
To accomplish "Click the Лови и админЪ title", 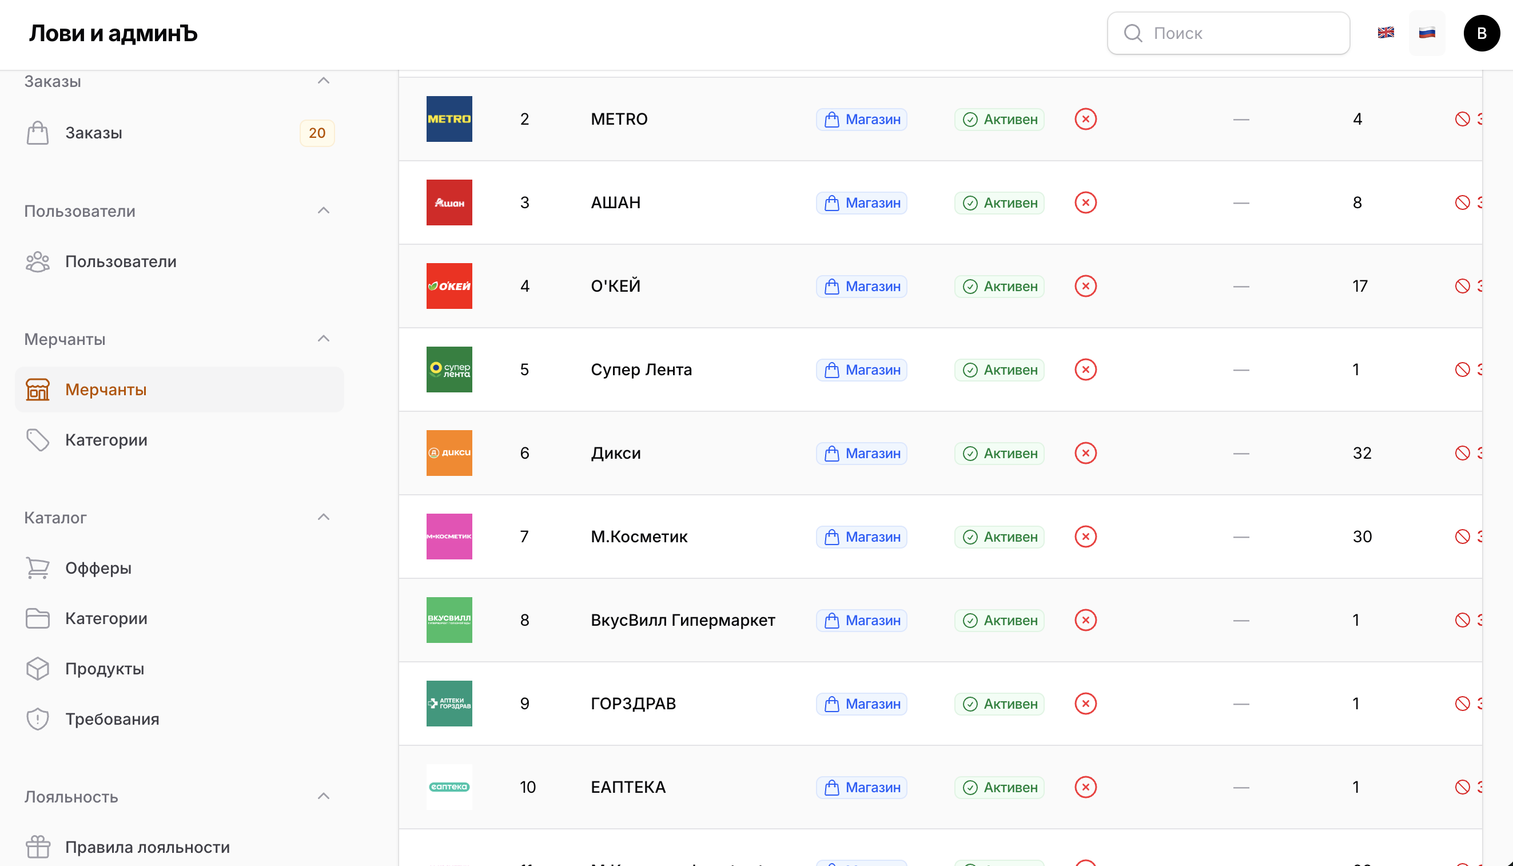I will coord(113,33).
